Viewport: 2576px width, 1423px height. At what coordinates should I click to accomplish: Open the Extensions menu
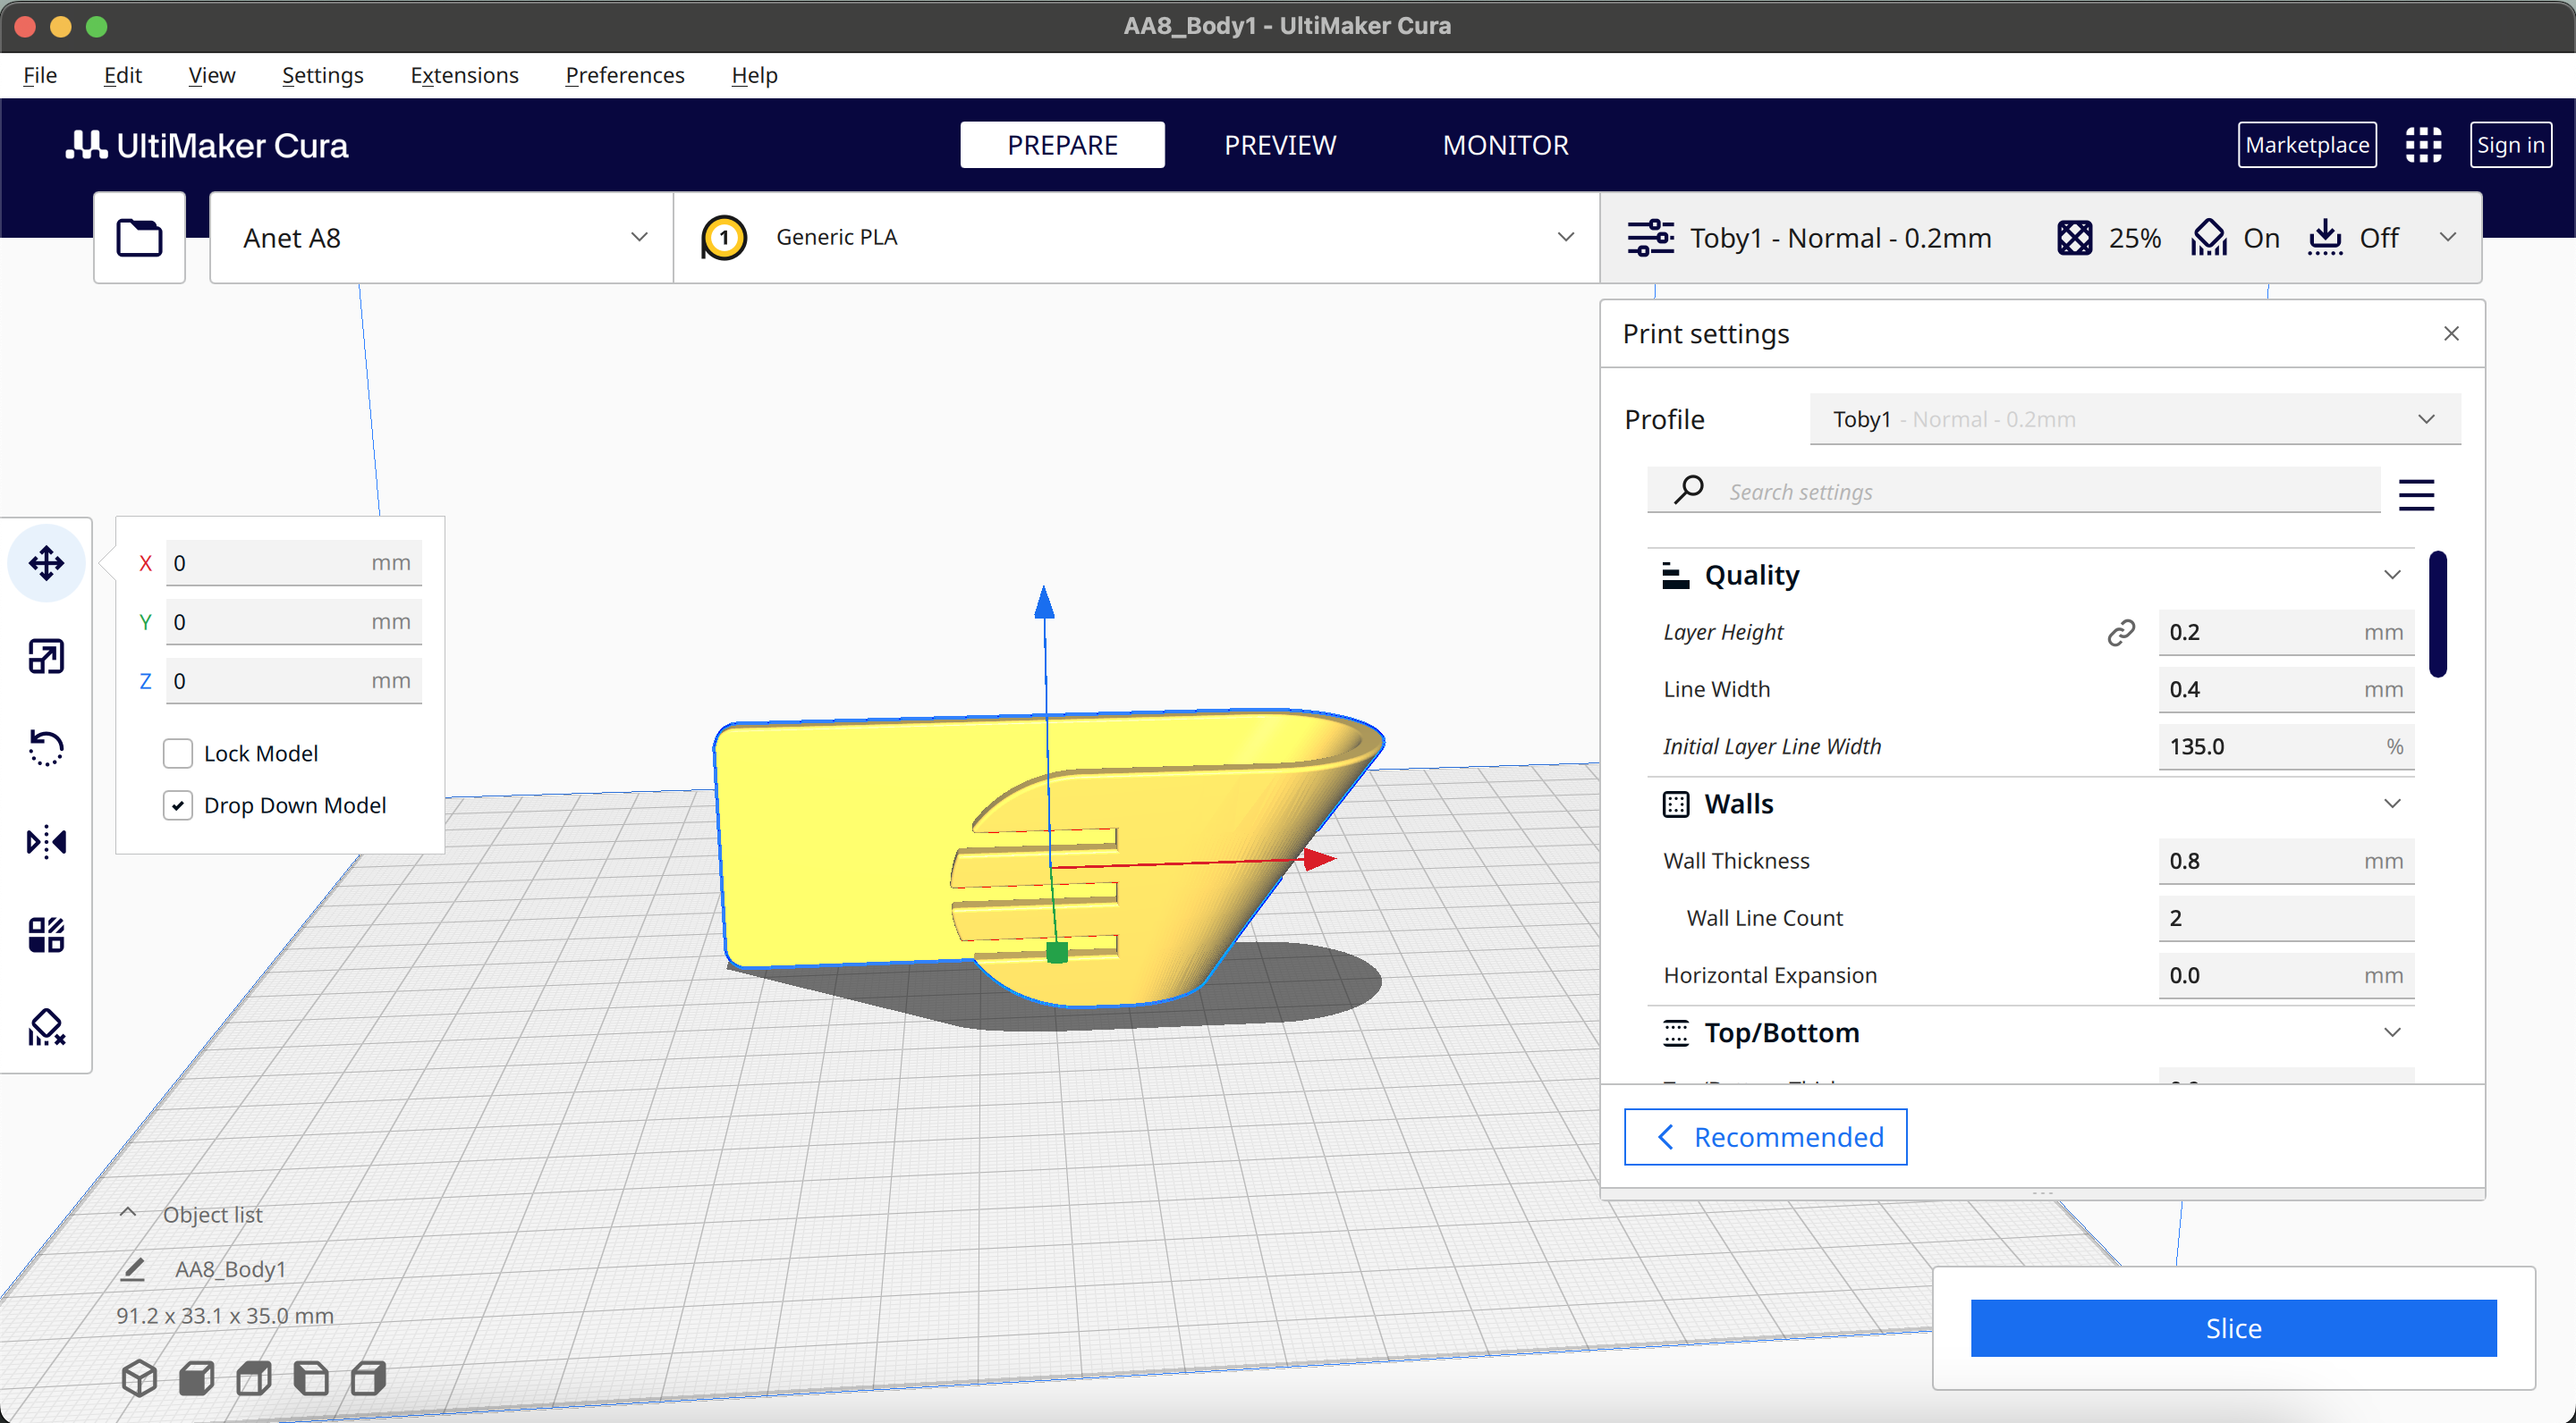pyautogui.click(x=464, y=75)
